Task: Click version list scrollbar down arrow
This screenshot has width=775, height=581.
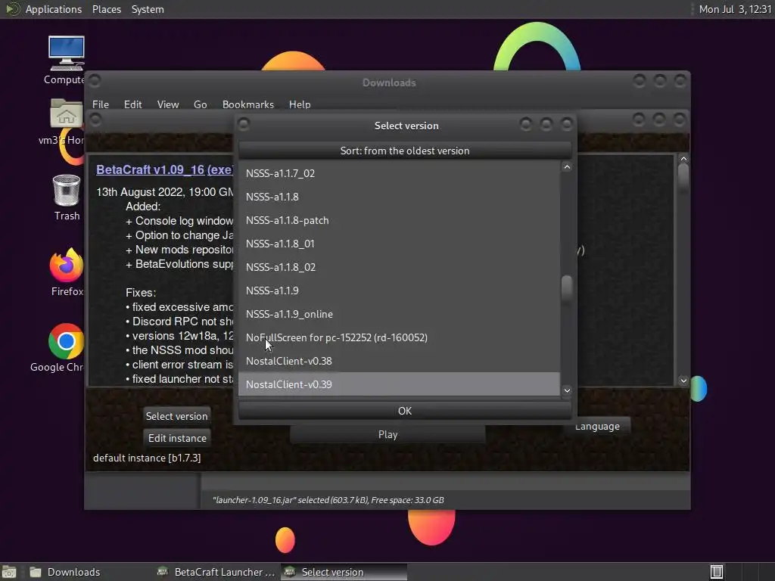Action: click(567, 391)
